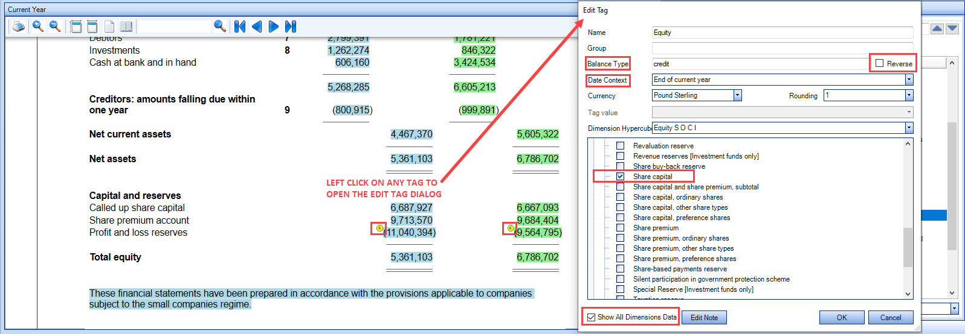Click the tagged small companies regime statement

(x=311, y=298)
